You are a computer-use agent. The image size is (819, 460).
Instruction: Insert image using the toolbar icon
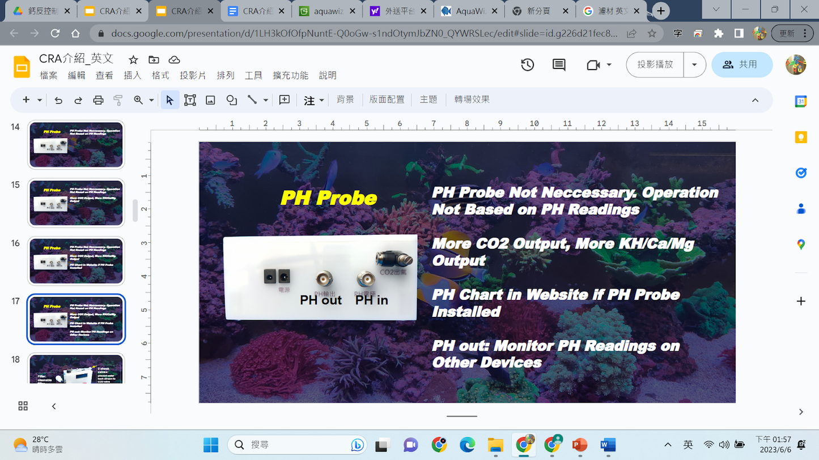pyautogui.click(x=210, y=100)
